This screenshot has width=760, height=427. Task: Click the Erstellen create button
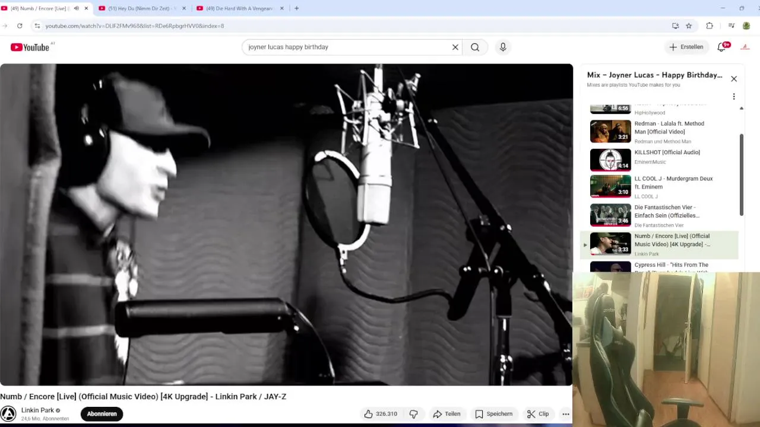[x=686, y=47]
